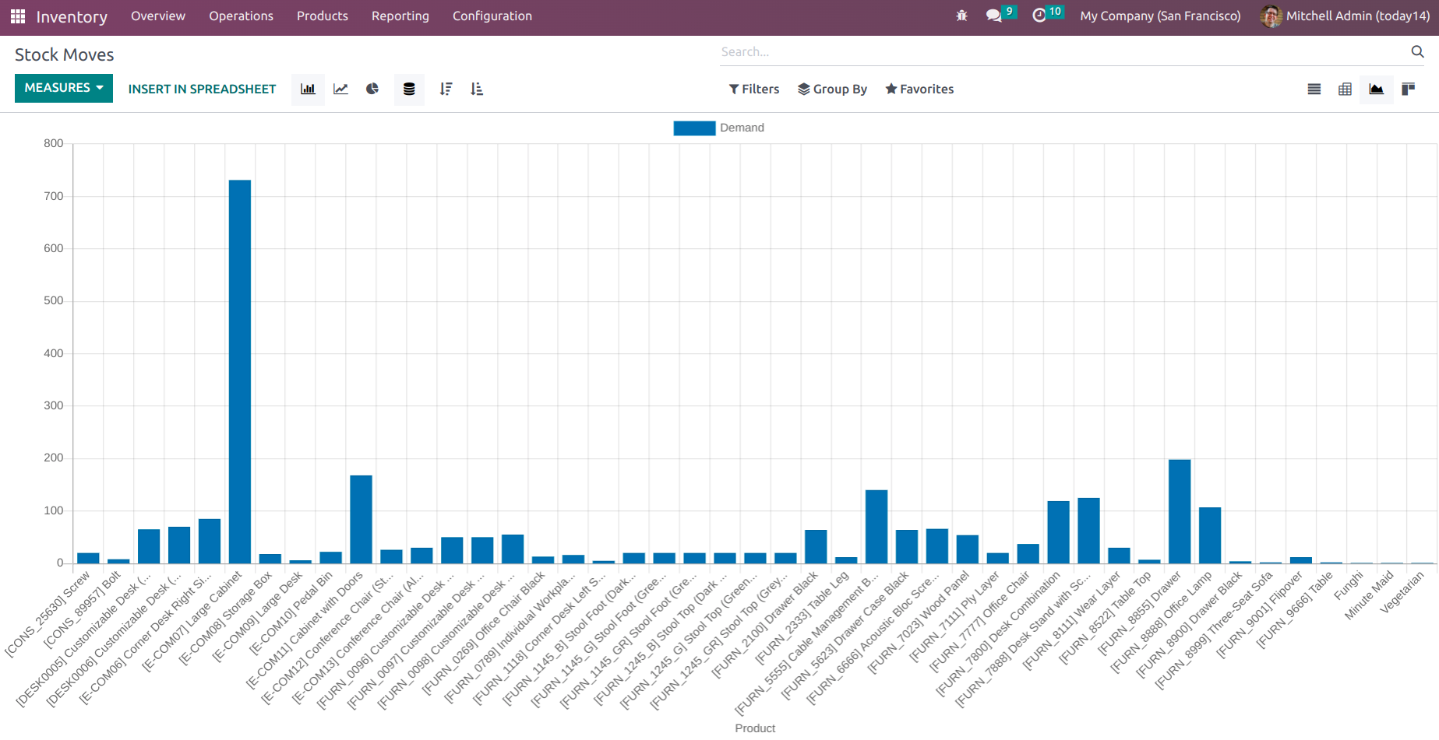1439x740 pixels.
Task: Switch to kanban view
Action: pos(1408,89)
